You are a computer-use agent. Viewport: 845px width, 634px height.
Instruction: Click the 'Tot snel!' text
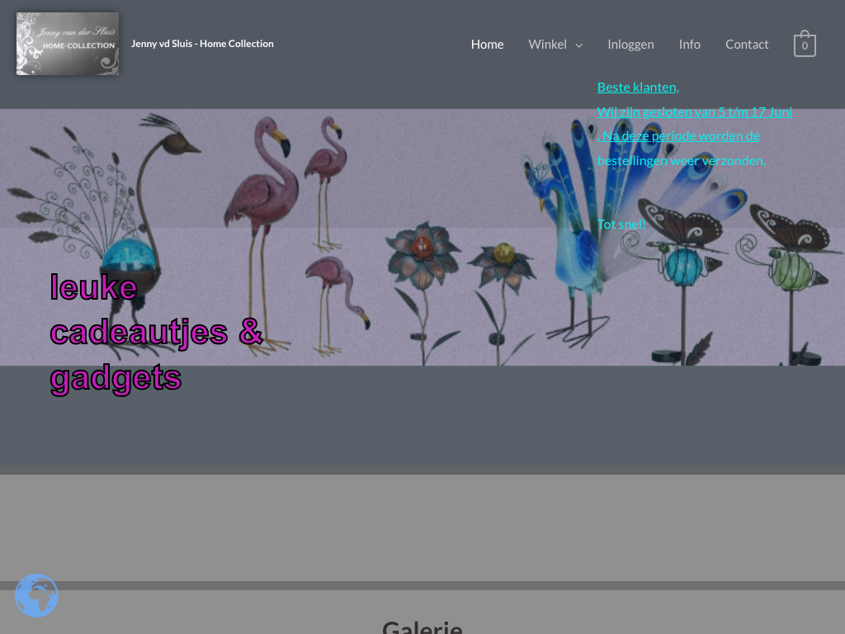pyautogui.click(x=621, y=225)
